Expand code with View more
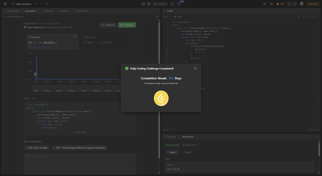 pos(80,132)
